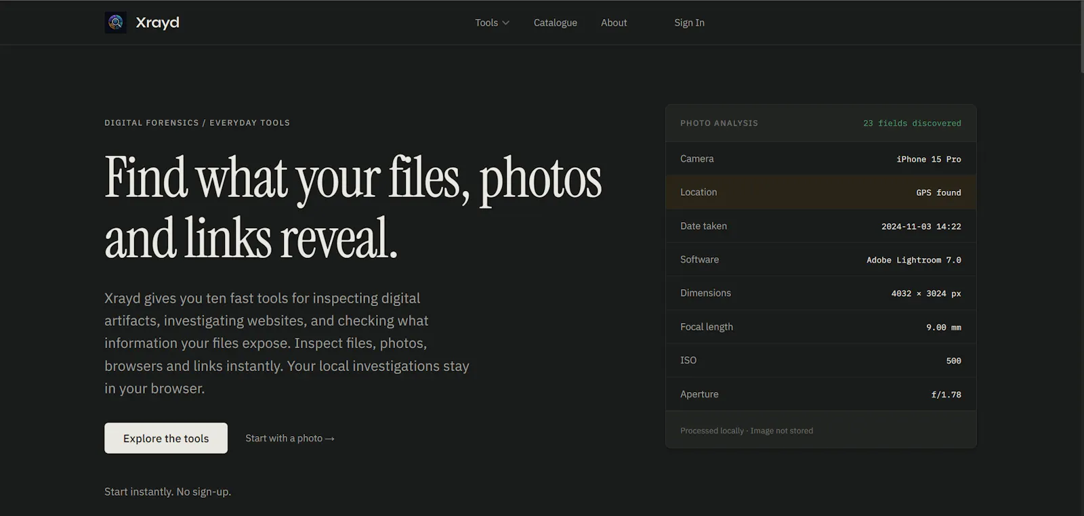Open the About page
This screenshot has width=1084, height=516.
(x=614, y=22)
